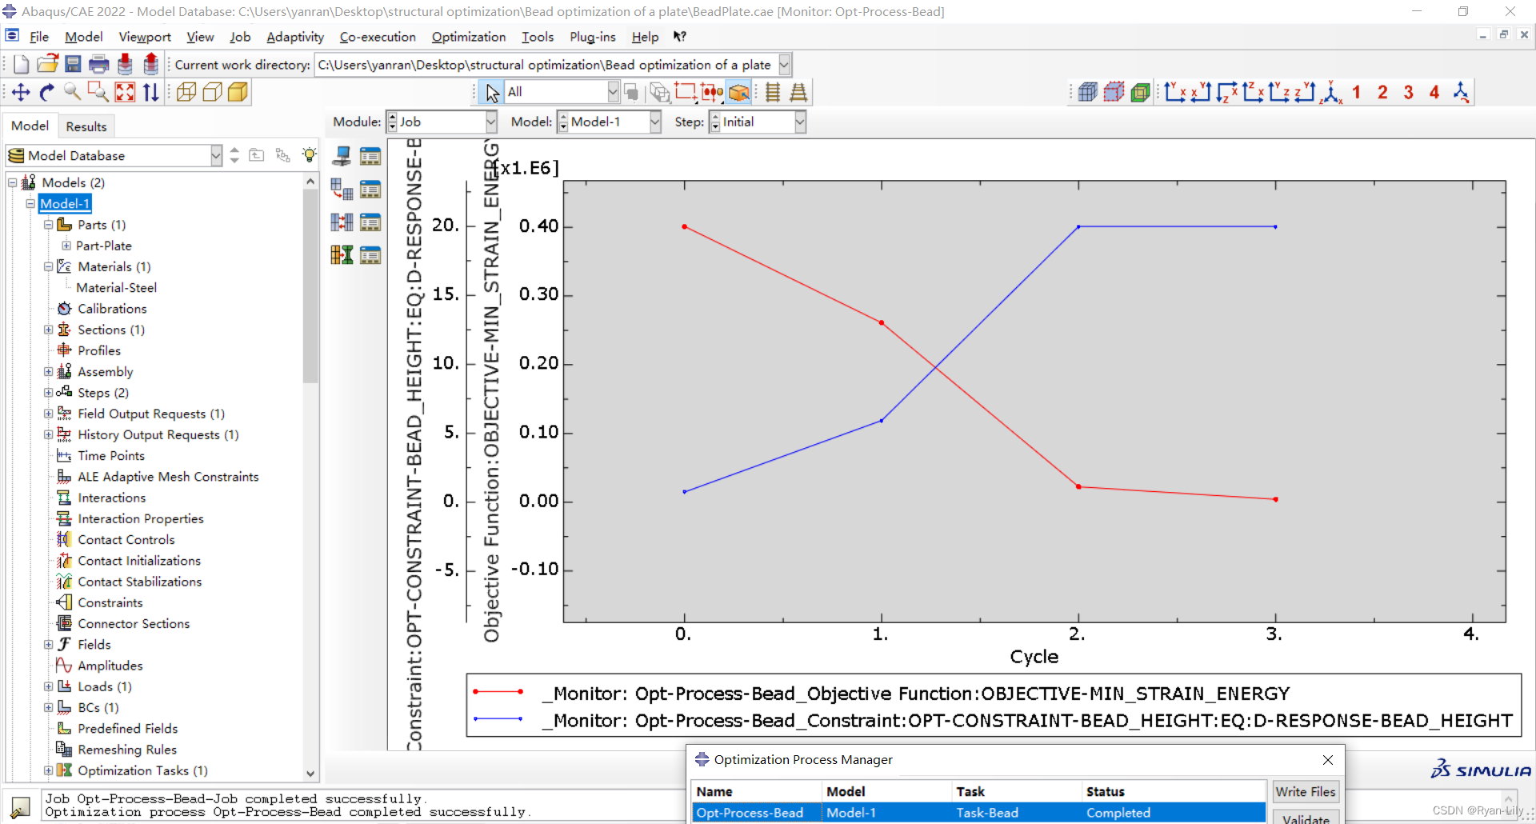Open the Create Adaptivity Process tool
This screenshot has width=1536, height=824.
click(342, 189)
